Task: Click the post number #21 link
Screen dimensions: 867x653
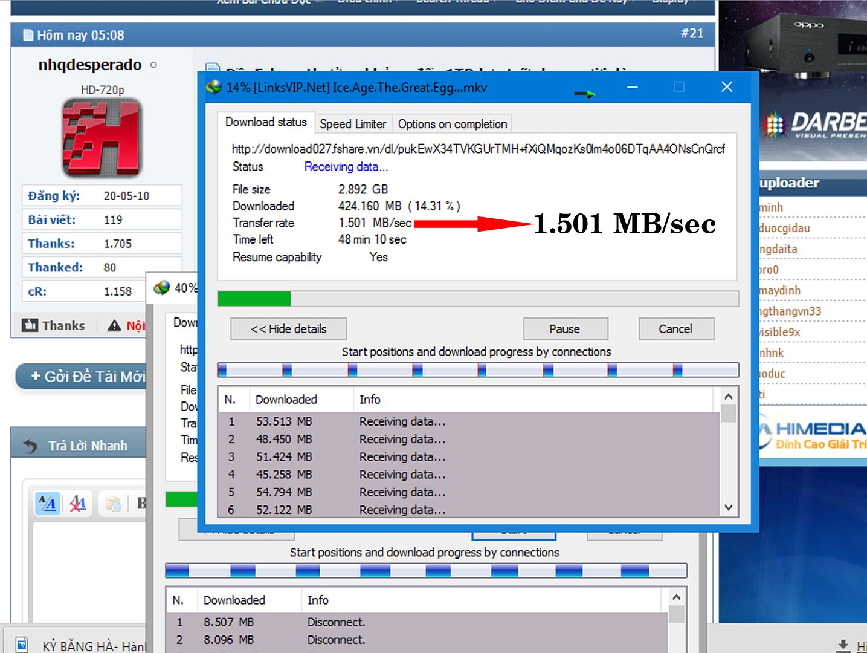Action: tap(692, 33)
